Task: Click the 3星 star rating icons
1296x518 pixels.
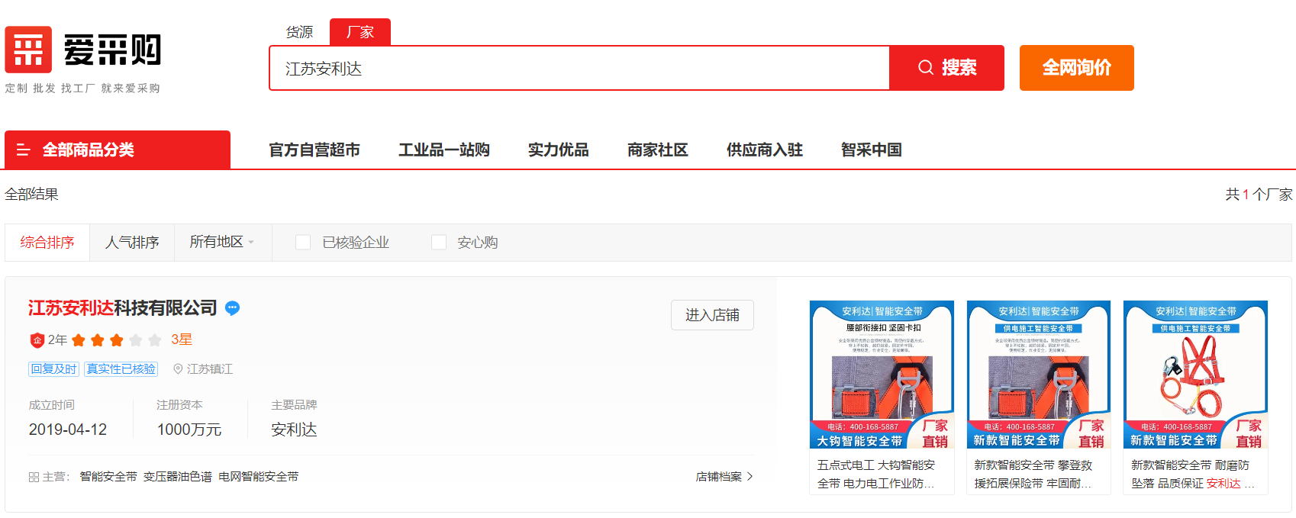Action: pyautogui.click(x=116, y=340)
